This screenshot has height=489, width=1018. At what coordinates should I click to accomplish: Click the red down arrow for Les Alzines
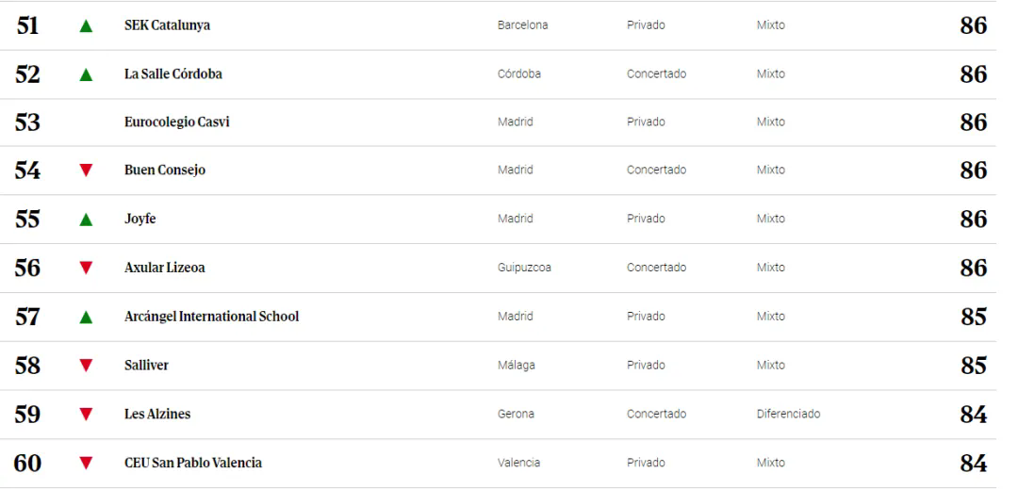[x=86, y=414]
